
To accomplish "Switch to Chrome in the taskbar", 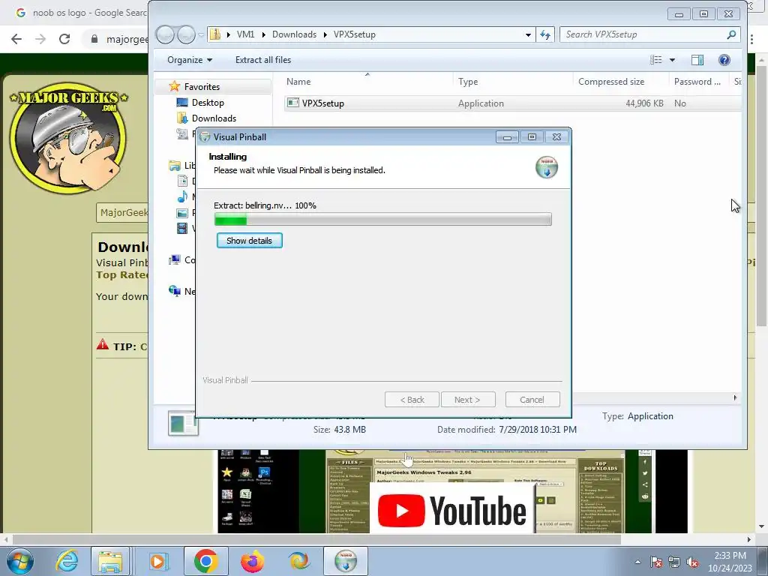I will pos(206,561).
